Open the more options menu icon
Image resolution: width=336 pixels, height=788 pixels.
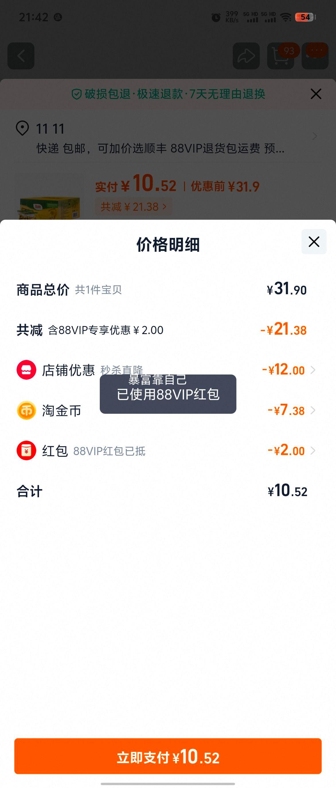[x=315, y=56]
